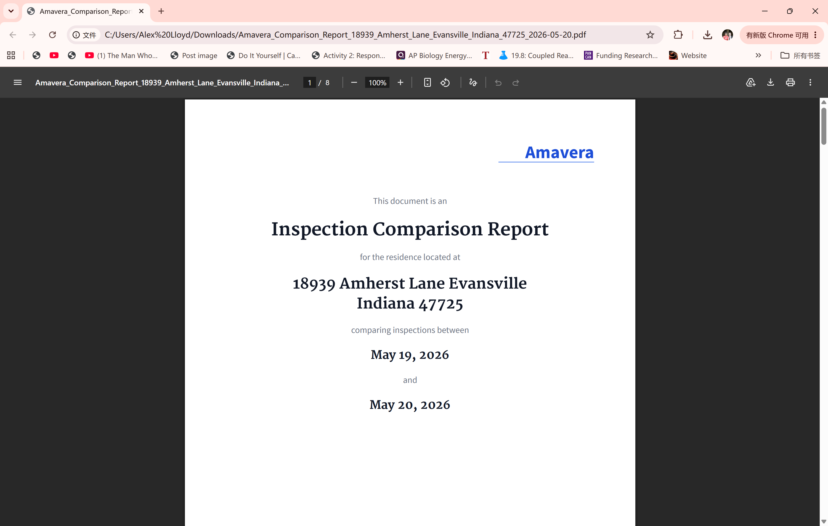Close the Amavera_Comparison_Report tab
The height and width of the screenshot is (526, 828).
[141, 11]
